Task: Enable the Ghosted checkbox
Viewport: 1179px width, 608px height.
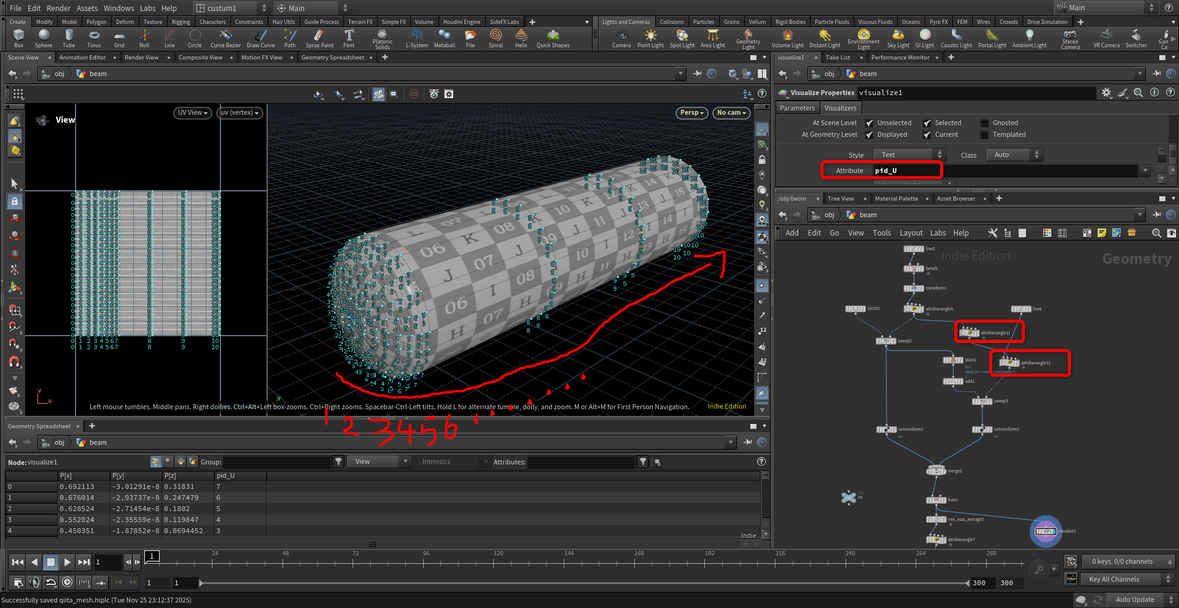Action: pos(985,123)
